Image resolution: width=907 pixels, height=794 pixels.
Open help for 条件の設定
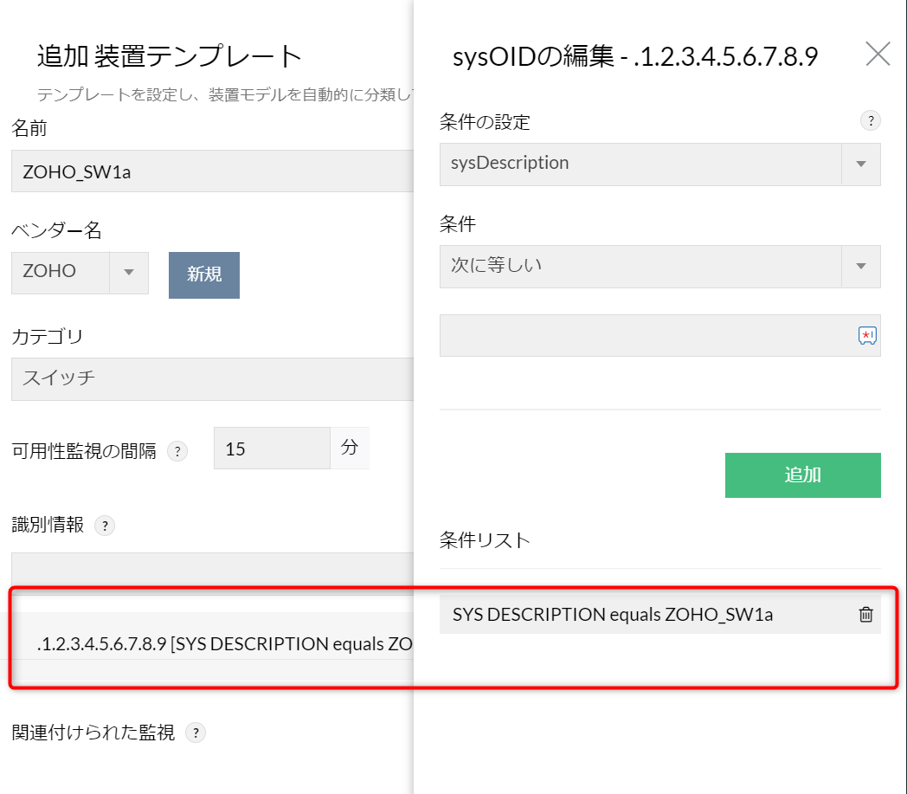(x=871, y=121)
